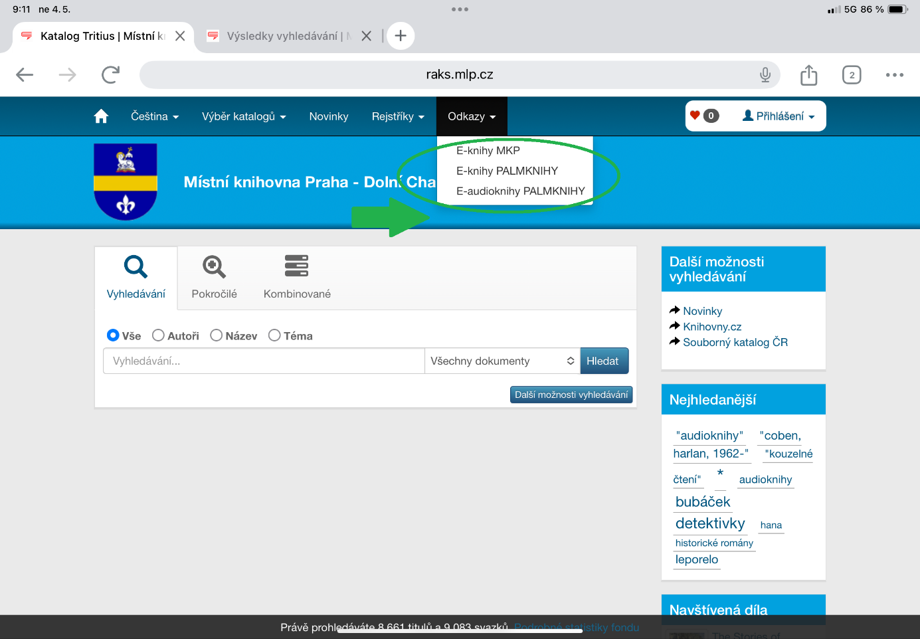Select the Název radio button
Viewport: 920px width, 639px height.
[216, 335]
